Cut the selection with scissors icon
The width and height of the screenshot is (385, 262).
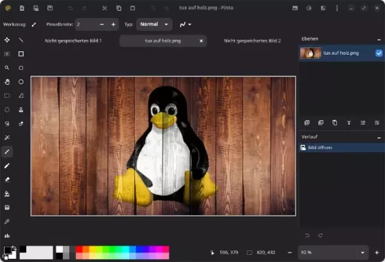pos(105,8)
